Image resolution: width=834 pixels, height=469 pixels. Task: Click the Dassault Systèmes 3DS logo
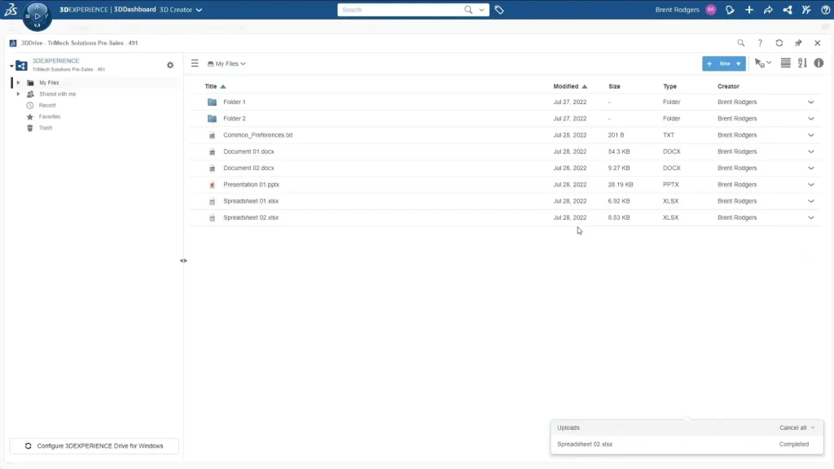[x=11, y=9]
